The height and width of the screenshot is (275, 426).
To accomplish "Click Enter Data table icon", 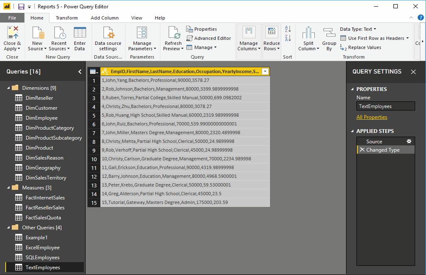I will click(80, 32).
